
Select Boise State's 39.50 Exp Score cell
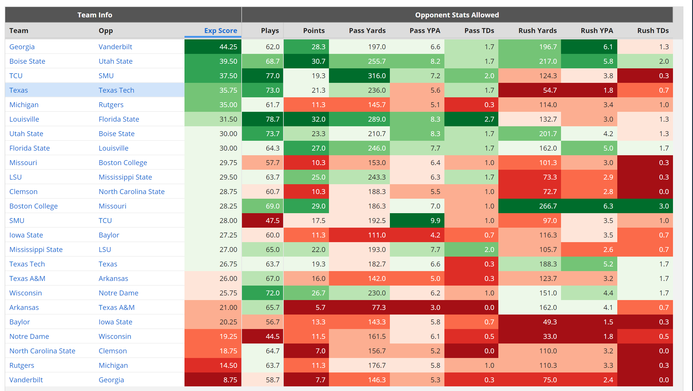click(x=213, y=61)
